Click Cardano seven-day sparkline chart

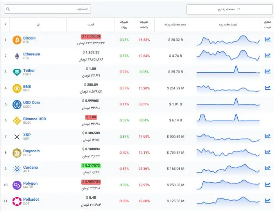click(228, 169)
